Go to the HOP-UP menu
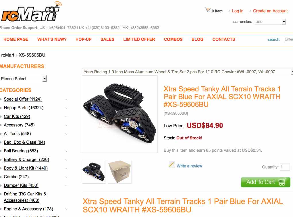 point(84,39)
